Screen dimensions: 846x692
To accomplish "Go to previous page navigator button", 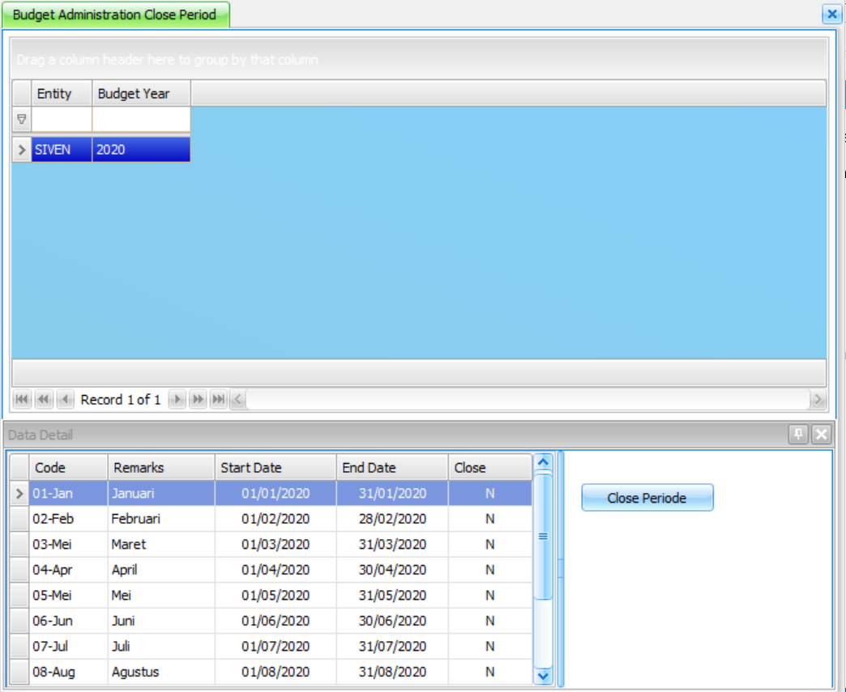I will coord(44,399).
